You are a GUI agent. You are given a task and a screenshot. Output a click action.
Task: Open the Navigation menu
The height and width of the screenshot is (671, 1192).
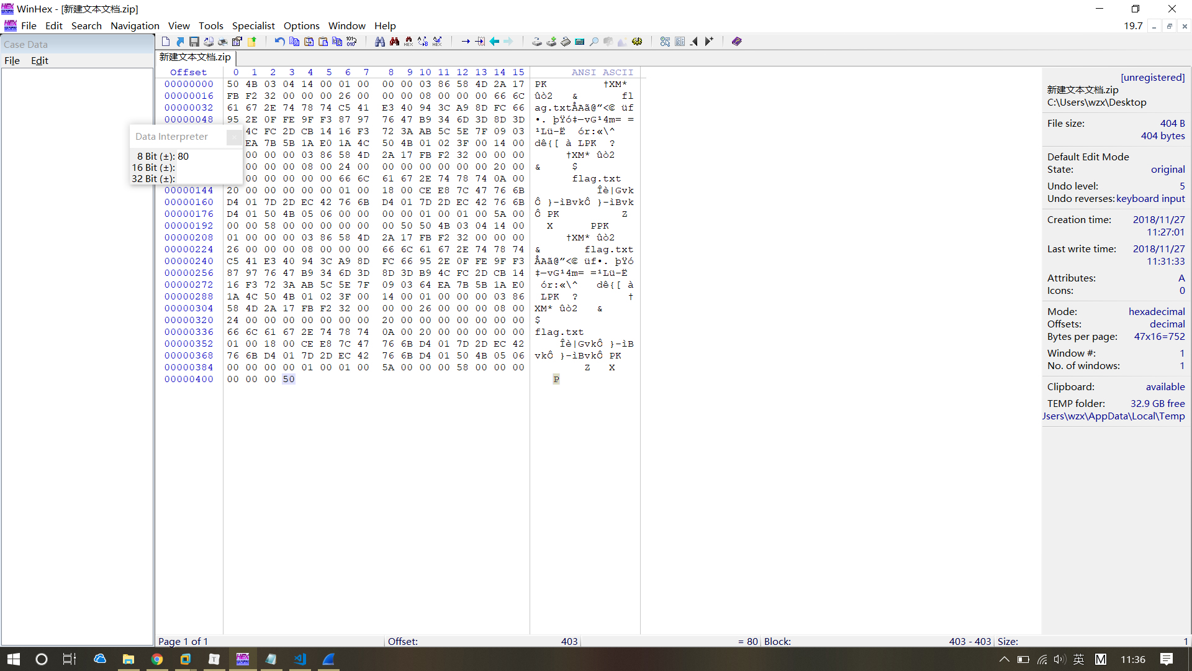[x=135, y=25]
